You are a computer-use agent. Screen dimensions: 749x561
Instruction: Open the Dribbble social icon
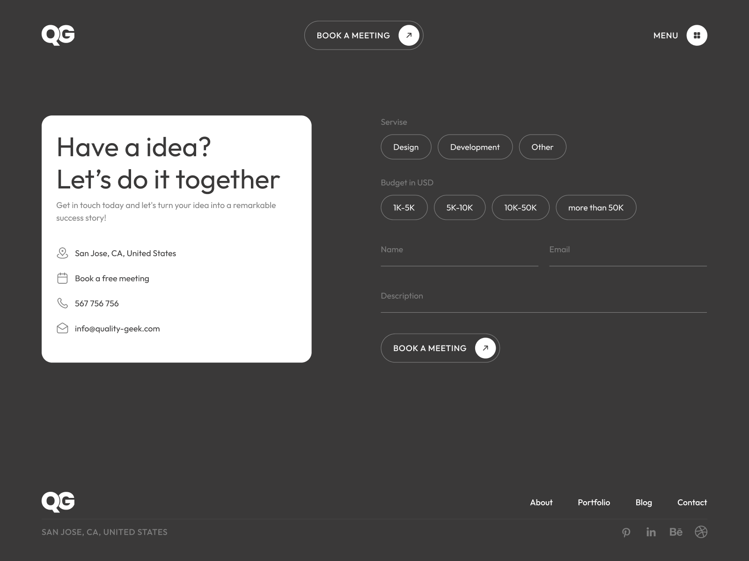701,532
